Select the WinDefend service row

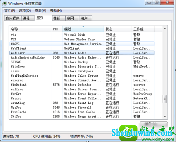[x=82, y=85]
